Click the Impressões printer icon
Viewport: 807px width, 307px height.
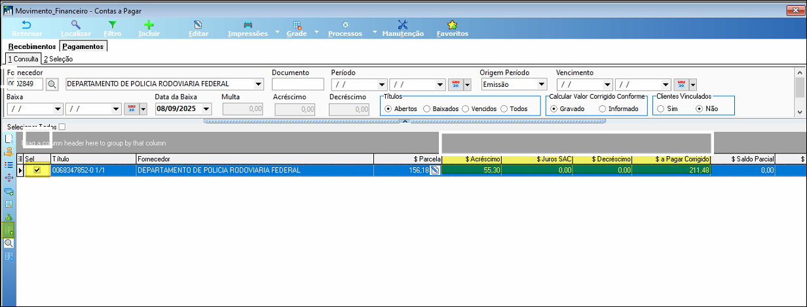(248, 24)
